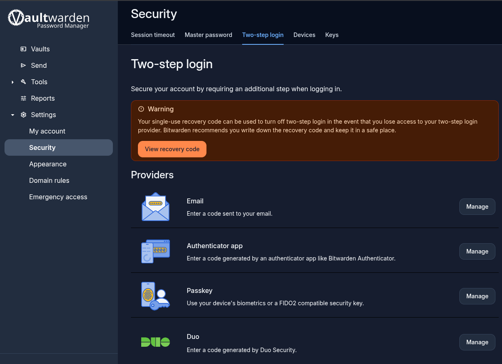Click the single-use recovery code warning paragraph
This screenshot has height=364, width=502.
tap(308, 126)
